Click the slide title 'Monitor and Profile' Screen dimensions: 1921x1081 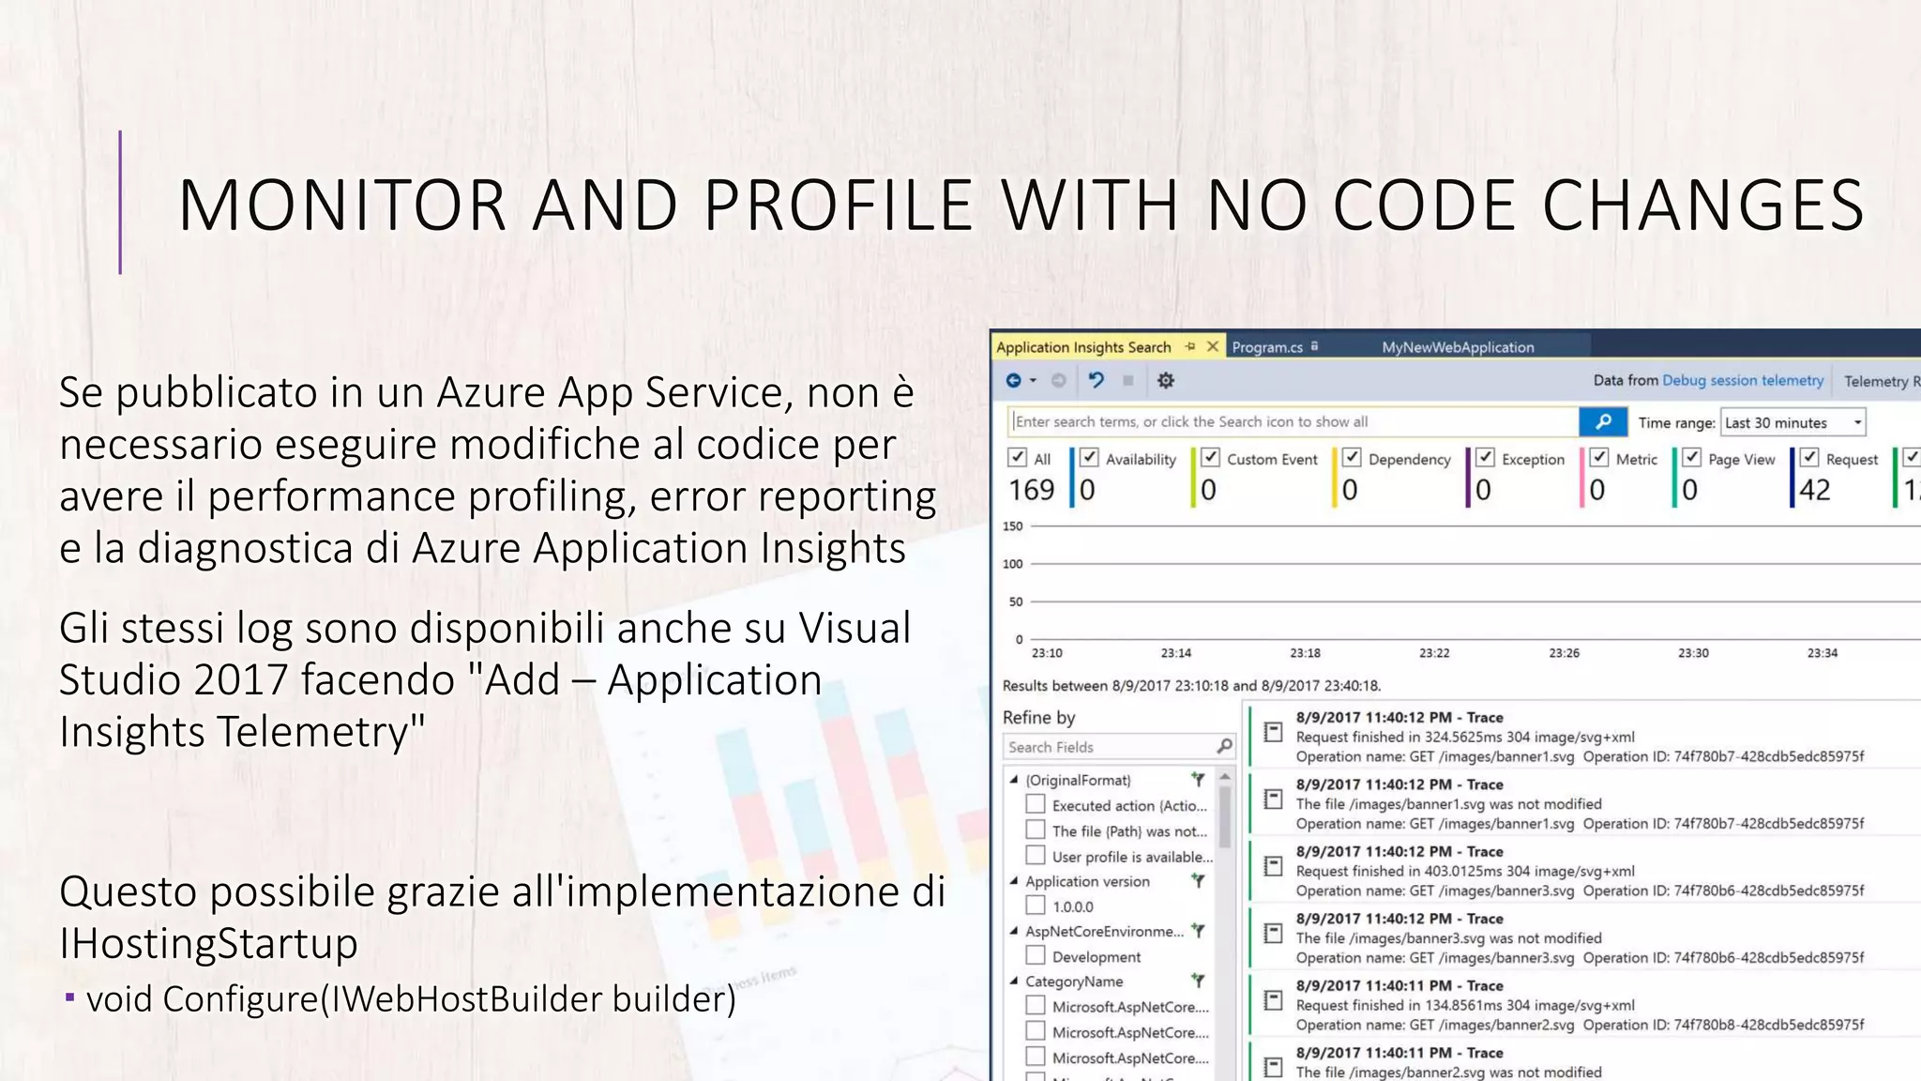coord(1021,204)
